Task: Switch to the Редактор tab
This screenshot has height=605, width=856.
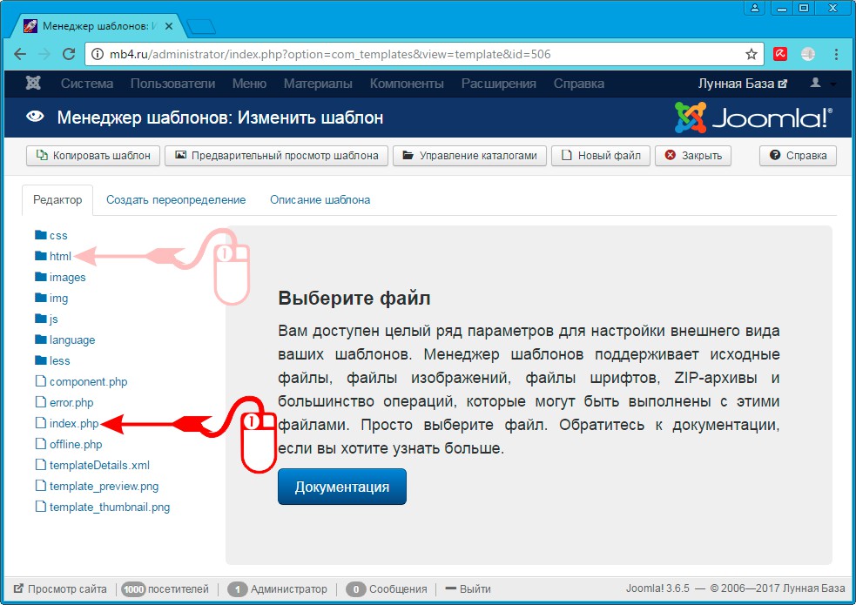Action: pyautogui.click(x=57, y=199)
